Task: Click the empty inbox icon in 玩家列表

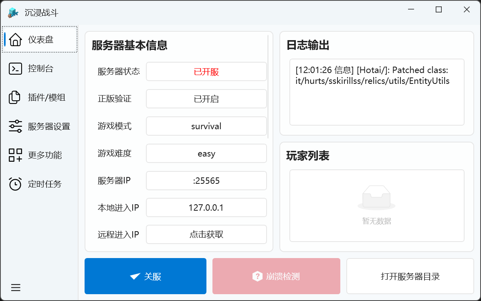Action: (376, 197)
